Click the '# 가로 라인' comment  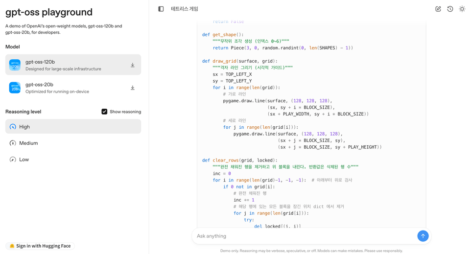point(235,94)
